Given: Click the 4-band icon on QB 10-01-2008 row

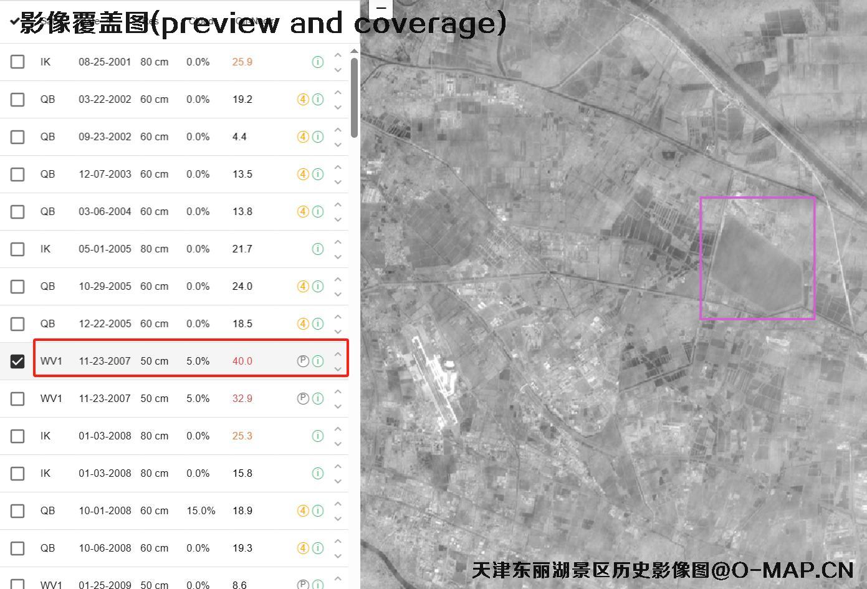Looking at the screenshot, I should tap(303, 510).
